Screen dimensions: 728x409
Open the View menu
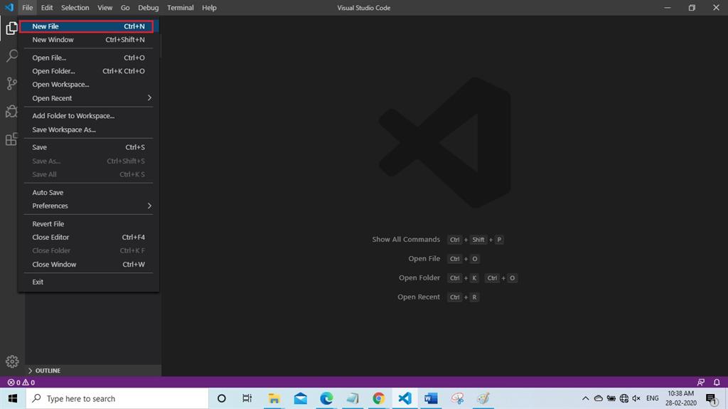pyautogui.click(x=105, y=7)
